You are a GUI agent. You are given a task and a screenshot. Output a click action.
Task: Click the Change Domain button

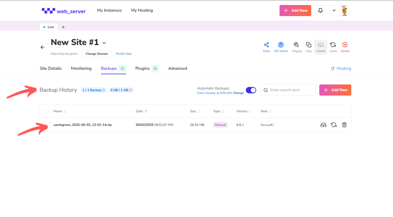97,54
